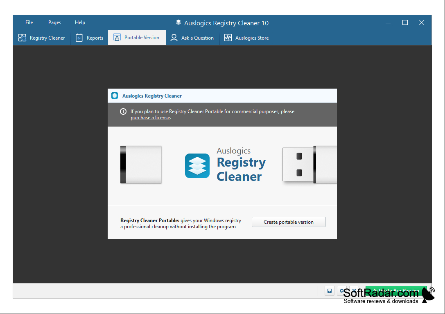Viewport: 445px width, 314px height.
Task: Minimize the Auslogics Registry Cleaner window
Action: (388, 22)
